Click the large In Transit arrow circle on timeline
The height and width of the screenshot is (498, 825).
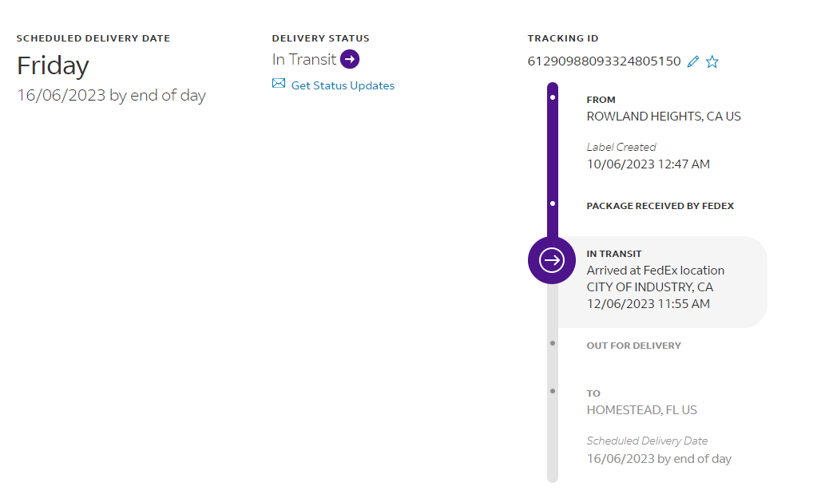552,260
